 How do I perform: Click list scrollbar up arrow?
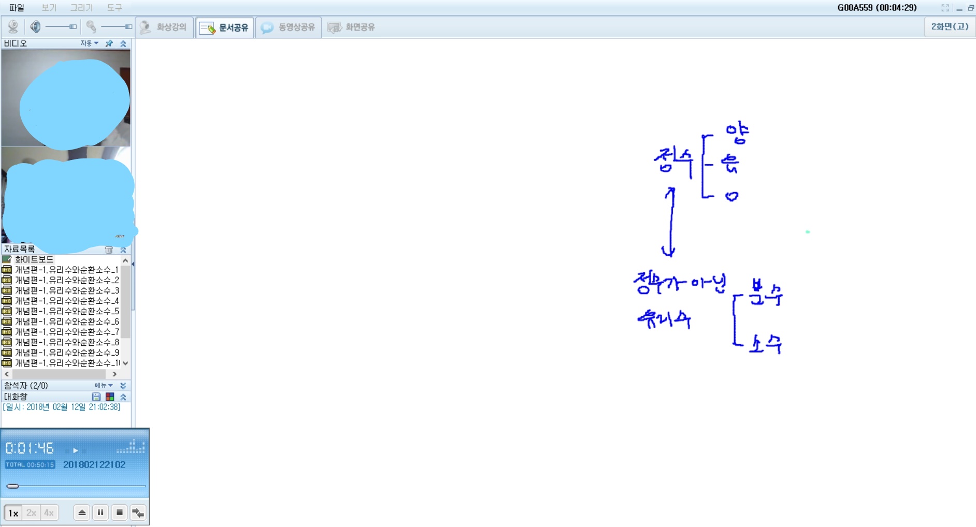tap(125, 260)
